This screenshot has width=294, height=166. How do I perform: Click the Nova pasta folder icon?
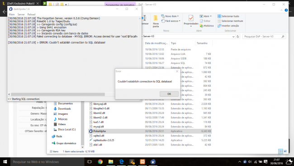click(x=156, y=18)
